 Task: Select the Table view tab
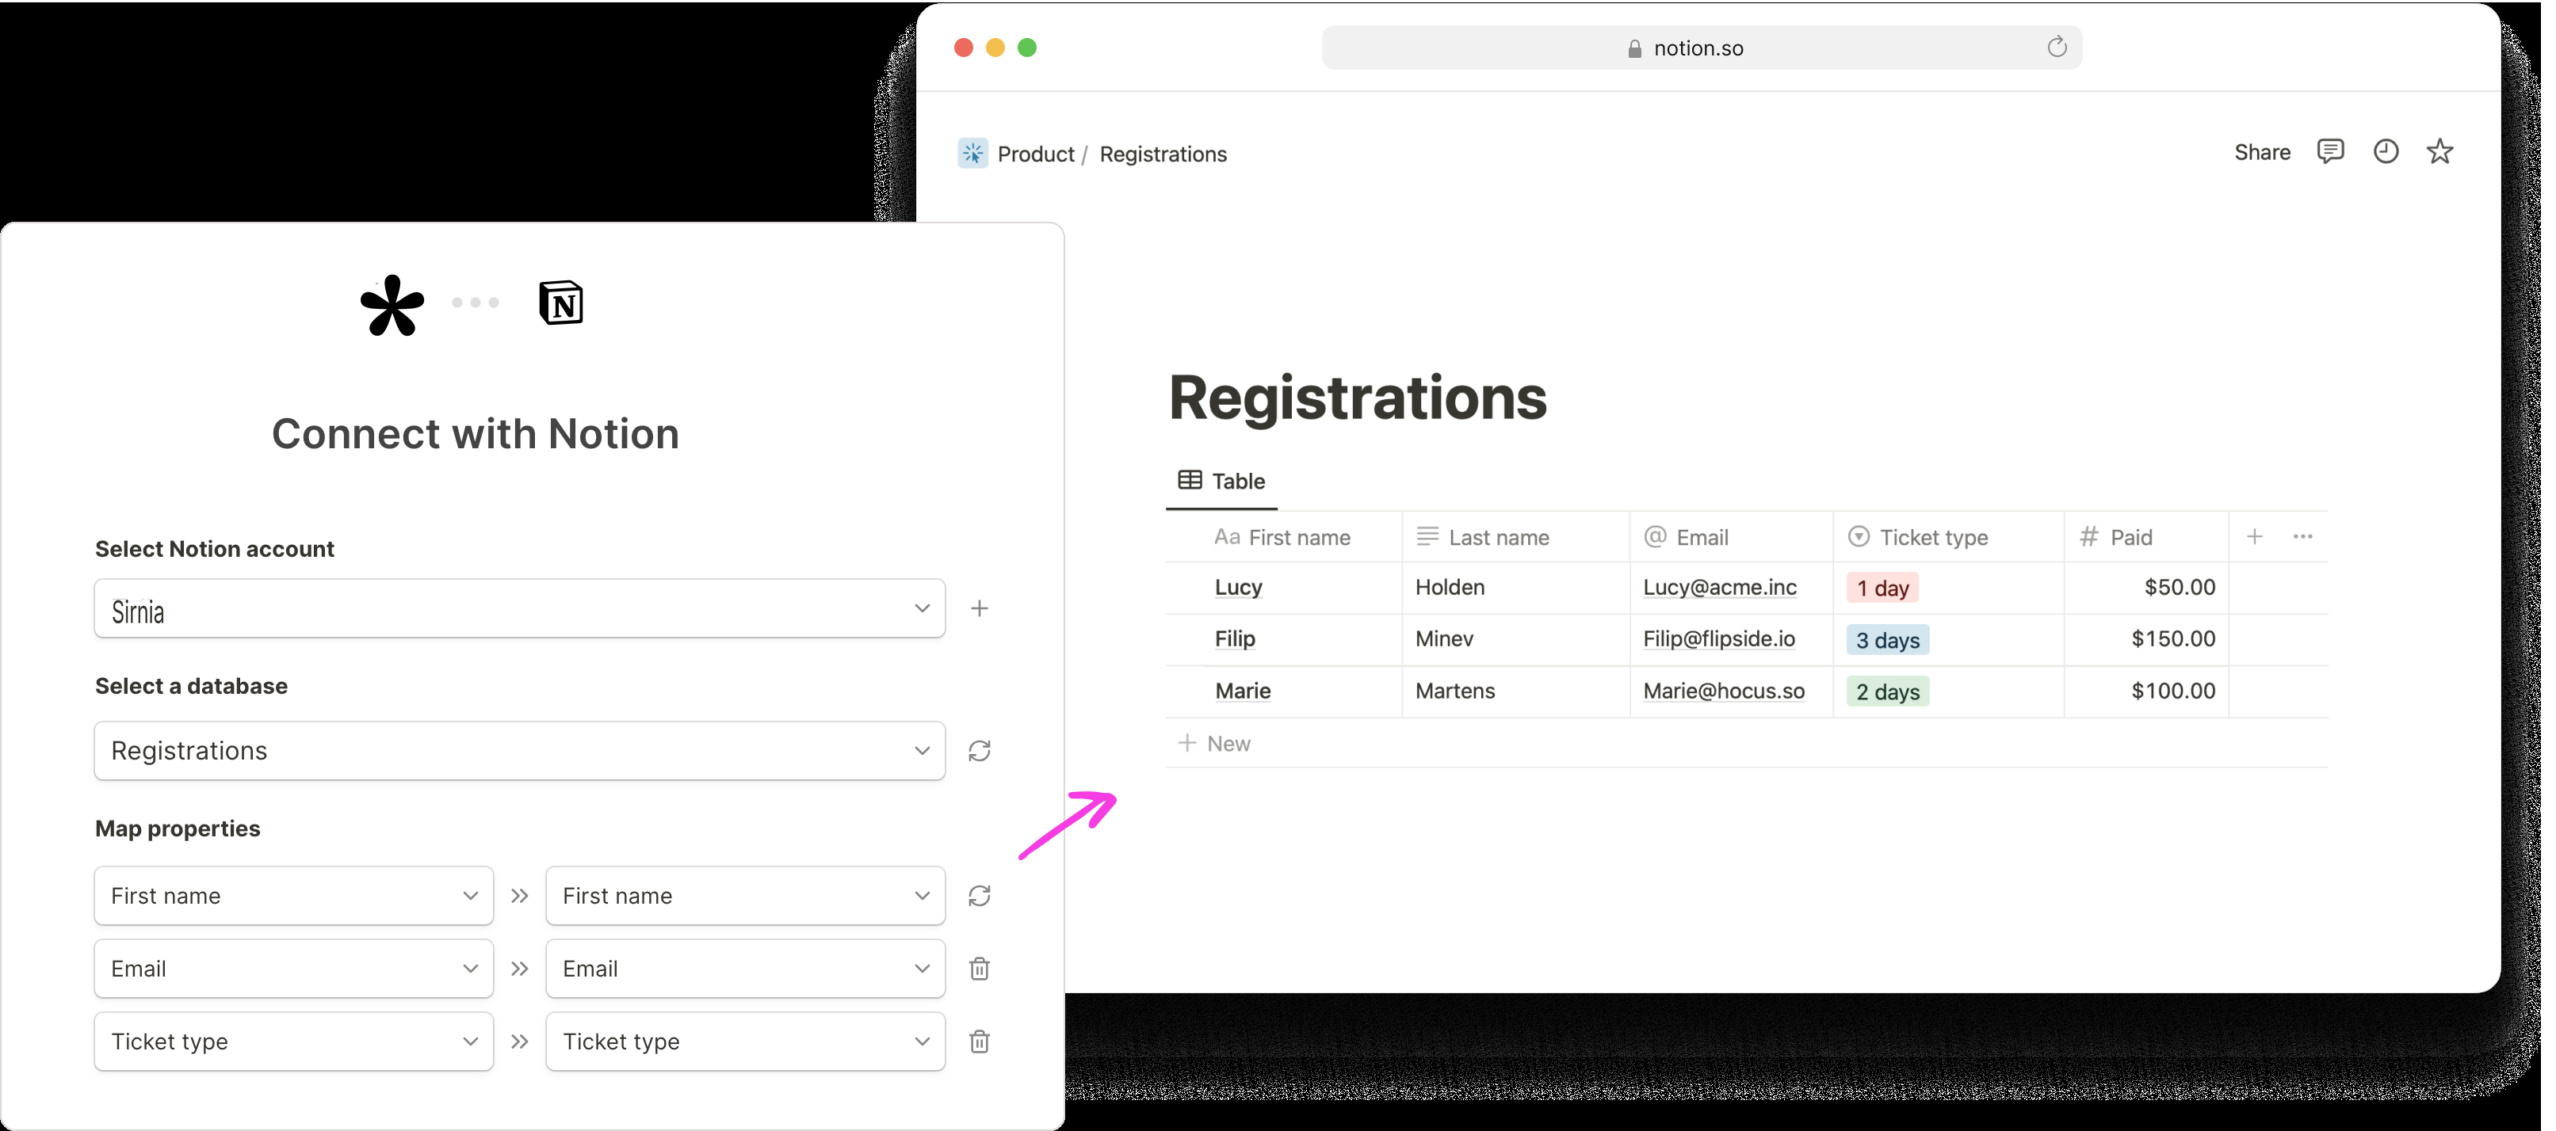[1221, 482]
